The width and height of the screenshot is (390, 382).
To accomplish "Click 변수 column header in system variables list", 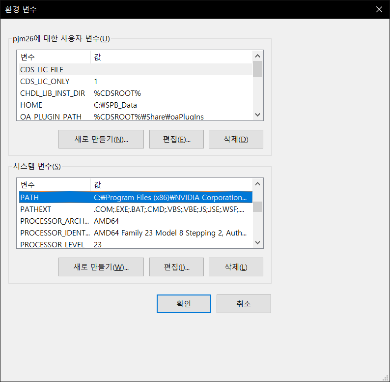I will coord(55,185).
